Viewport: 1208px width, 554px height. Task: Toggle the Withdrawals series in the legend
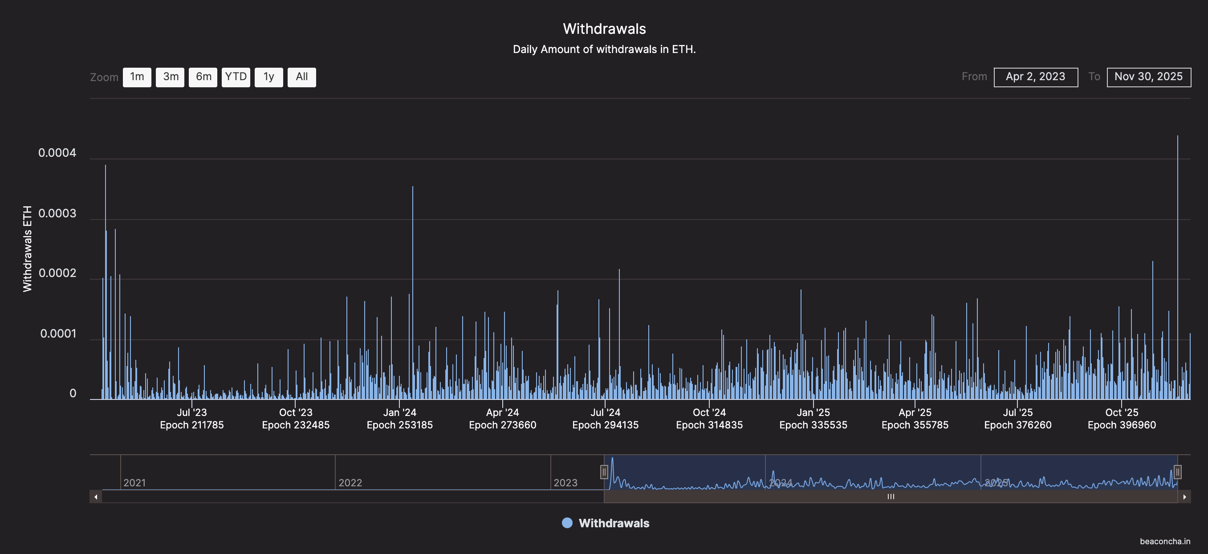pyautogui.click(x=614, y=523)
